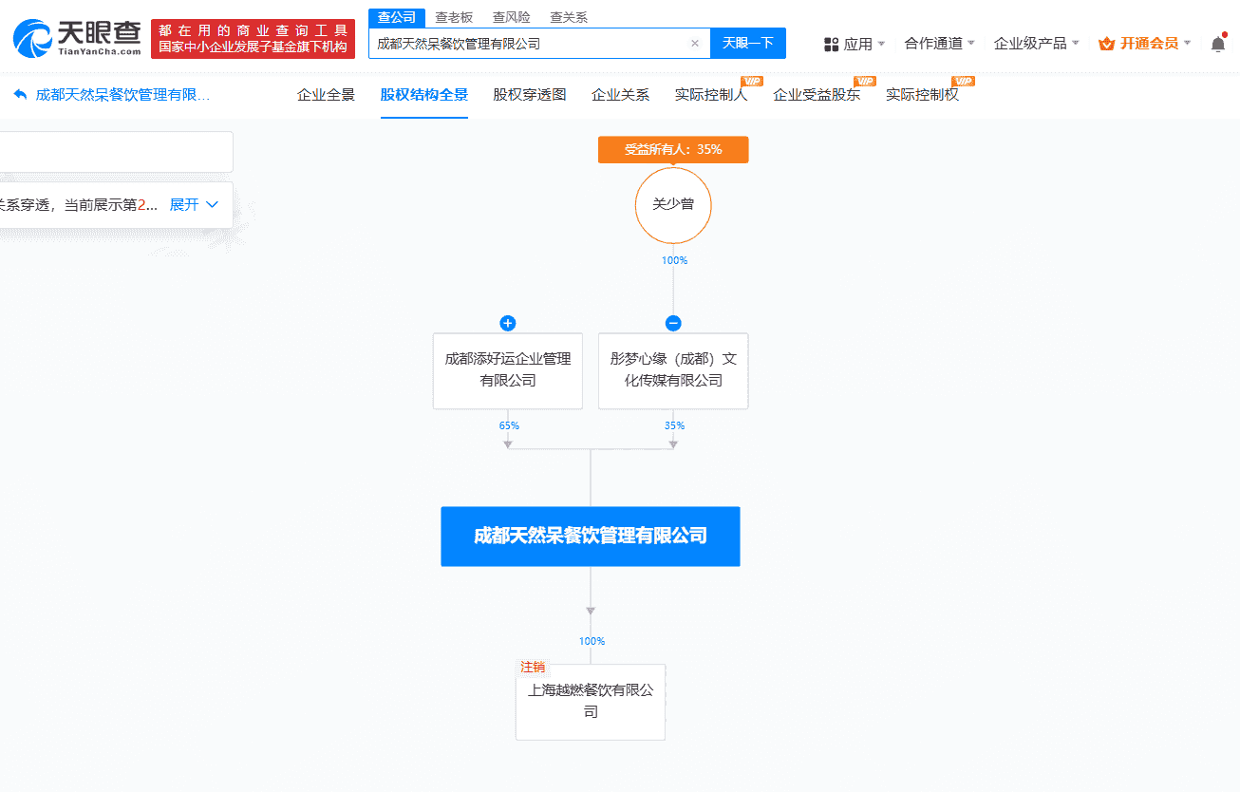Open the 企业级产品 dropdown menu
The width and height of the screenshot is (1240, 792).
pyautogui.click(x=1036, y=44)
